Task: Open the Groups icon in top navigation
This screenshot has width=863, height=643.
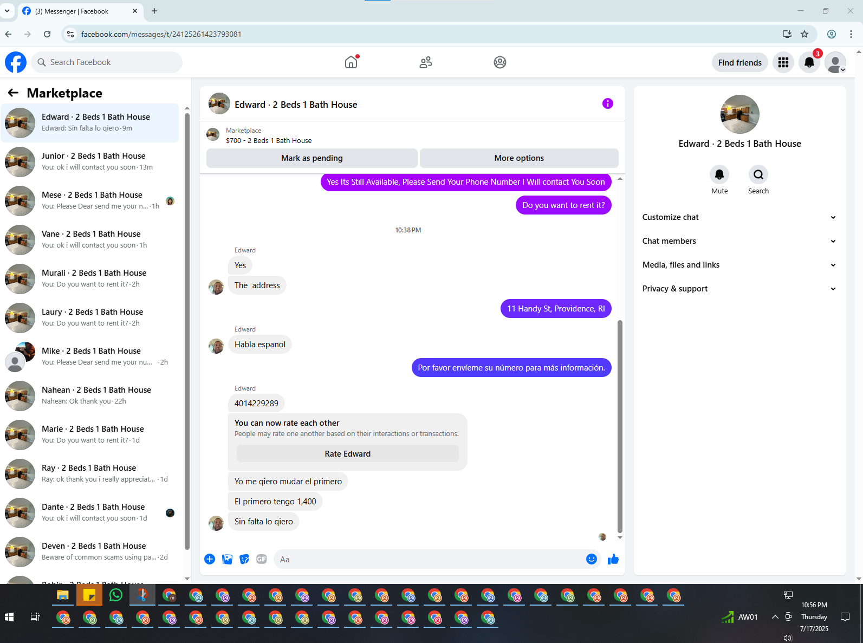Action: (x=500, y=62)
